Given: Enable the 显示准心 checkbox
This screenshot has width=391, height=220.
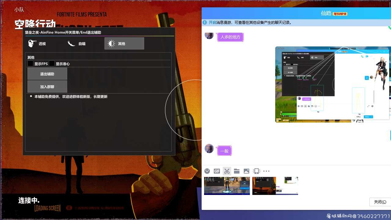Looking at the screenshot, I should (52, 64).
